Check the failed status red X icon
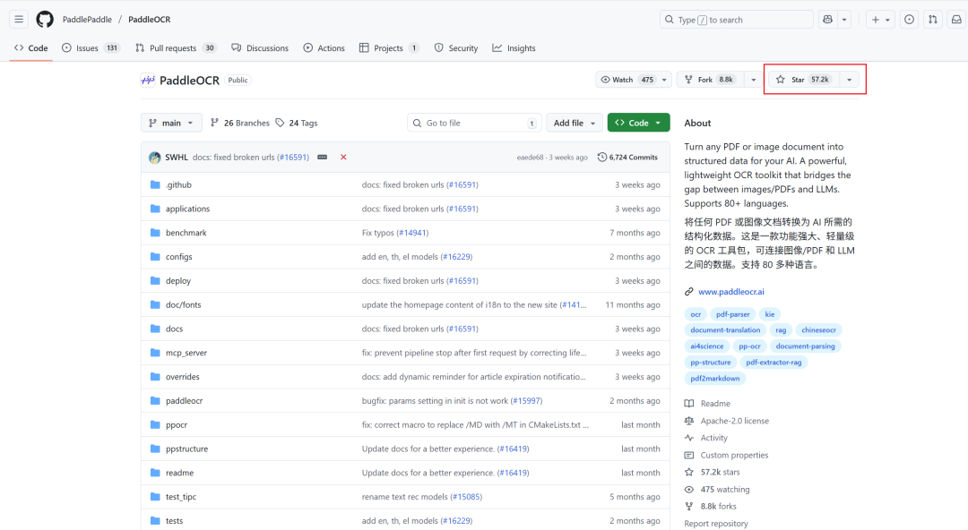Viewport: 968px width, 530px height. click(x=343, y=158)
